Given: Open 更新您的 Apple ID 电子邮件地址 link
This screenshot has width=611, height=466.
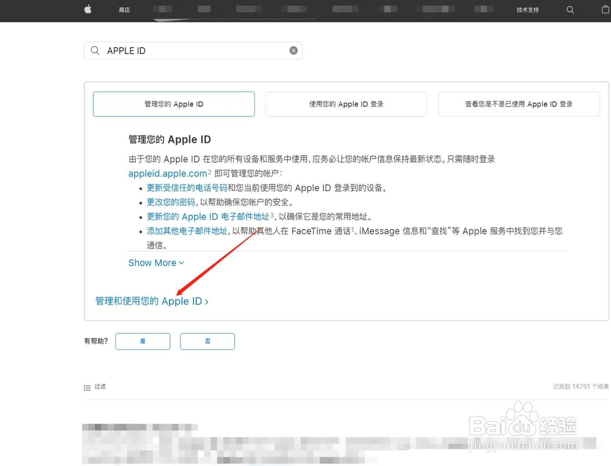Looking at the screenshot, I should coord(208,216).
